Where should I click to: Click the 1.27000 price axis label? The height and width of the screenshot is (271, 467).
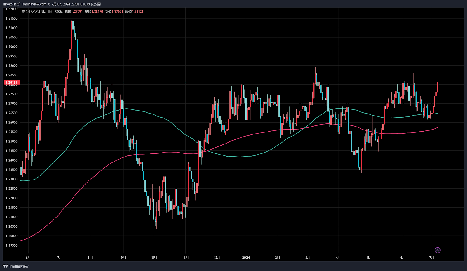[x=11, y=104]
